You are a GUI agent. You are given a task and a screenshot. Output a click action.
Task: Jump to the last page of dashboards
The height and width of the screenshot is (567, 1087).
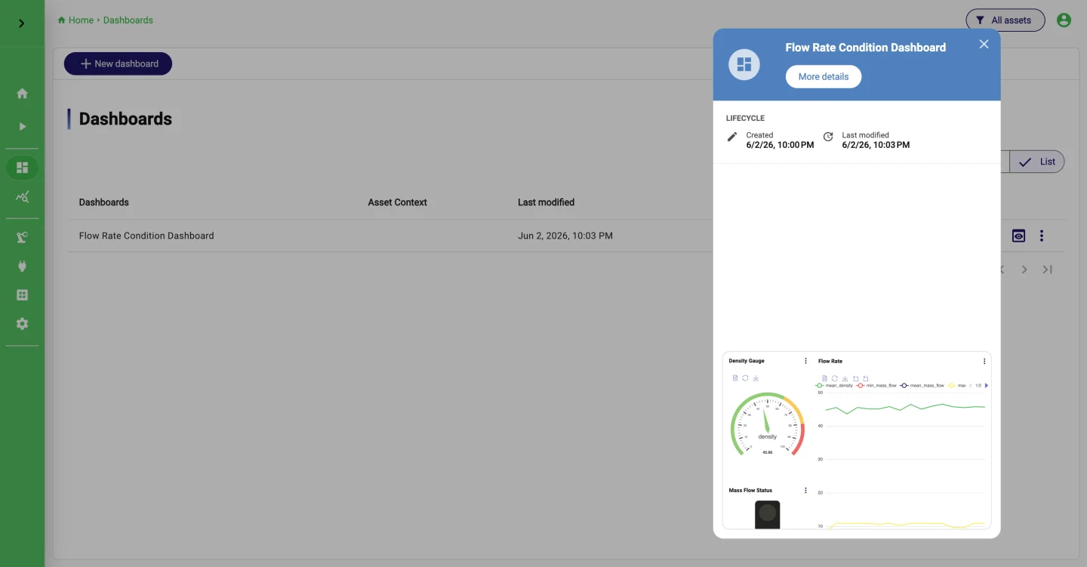tap(1048, 270)
